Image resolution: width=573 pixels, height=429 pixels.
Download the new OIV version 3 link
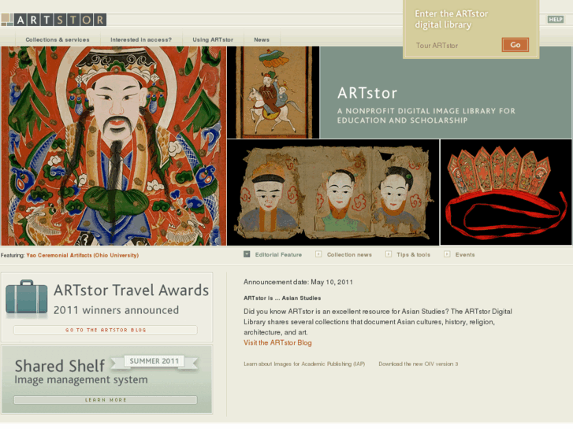418,364
